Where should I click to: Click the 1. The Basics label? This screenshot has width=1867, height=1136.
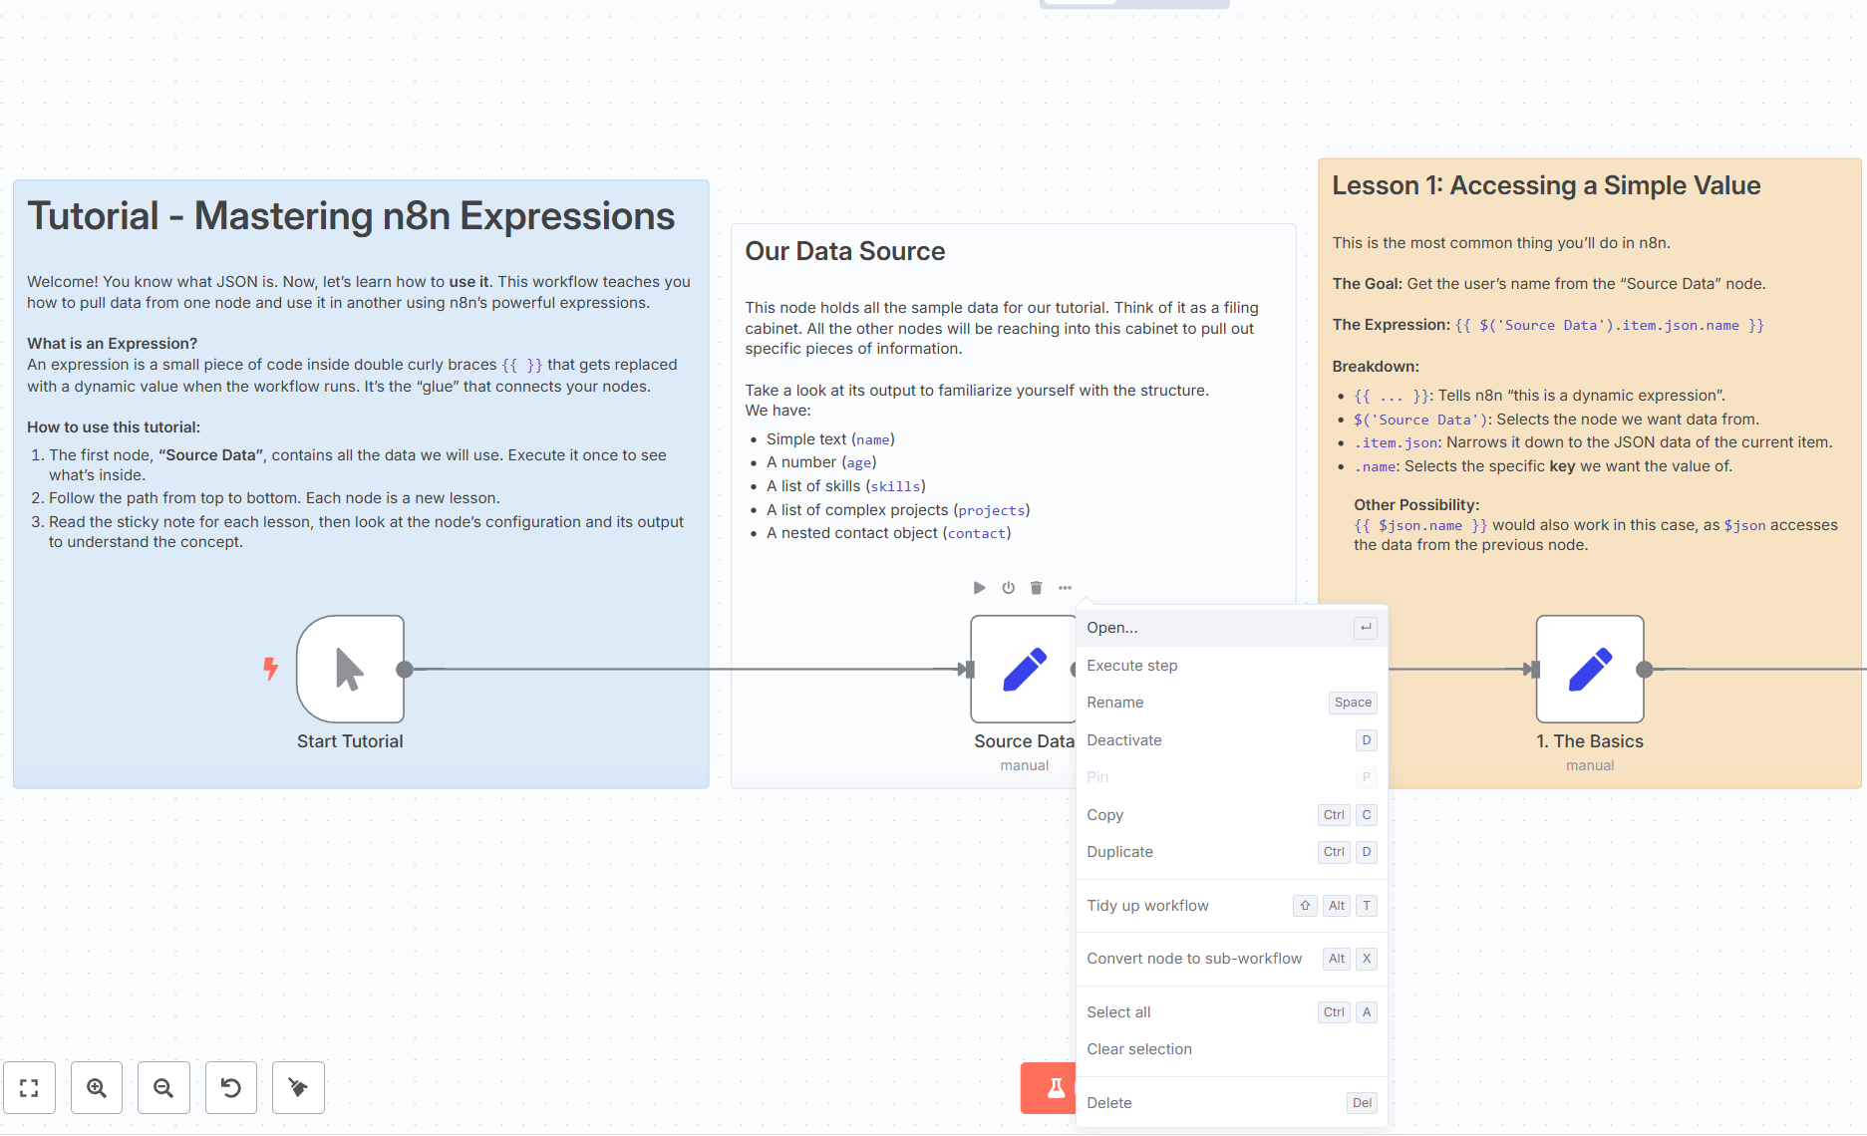pos(1590,741)
